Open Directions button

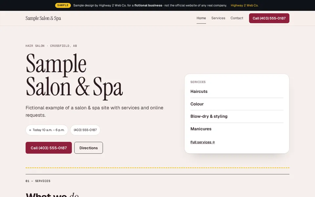coord(89,148)
